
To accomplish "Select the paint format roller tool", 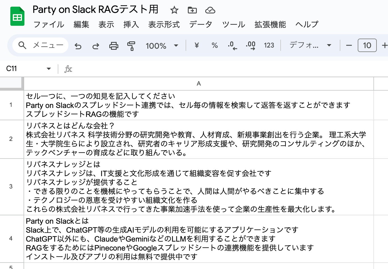I will [131, 46].
